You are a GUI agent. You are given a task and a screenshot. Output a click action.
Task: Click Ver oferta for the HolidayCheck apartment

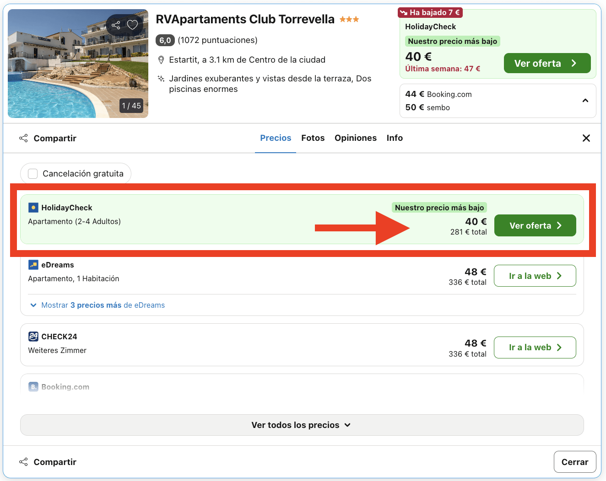pos(535,225)
